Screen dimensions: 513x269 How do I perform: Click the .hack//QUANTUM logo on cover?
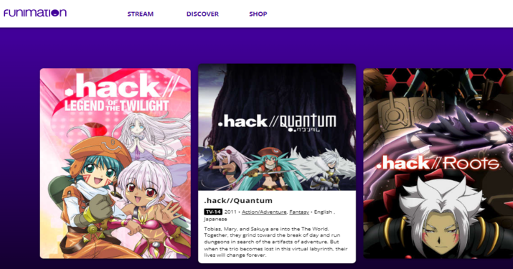click(x=277, y=123)
